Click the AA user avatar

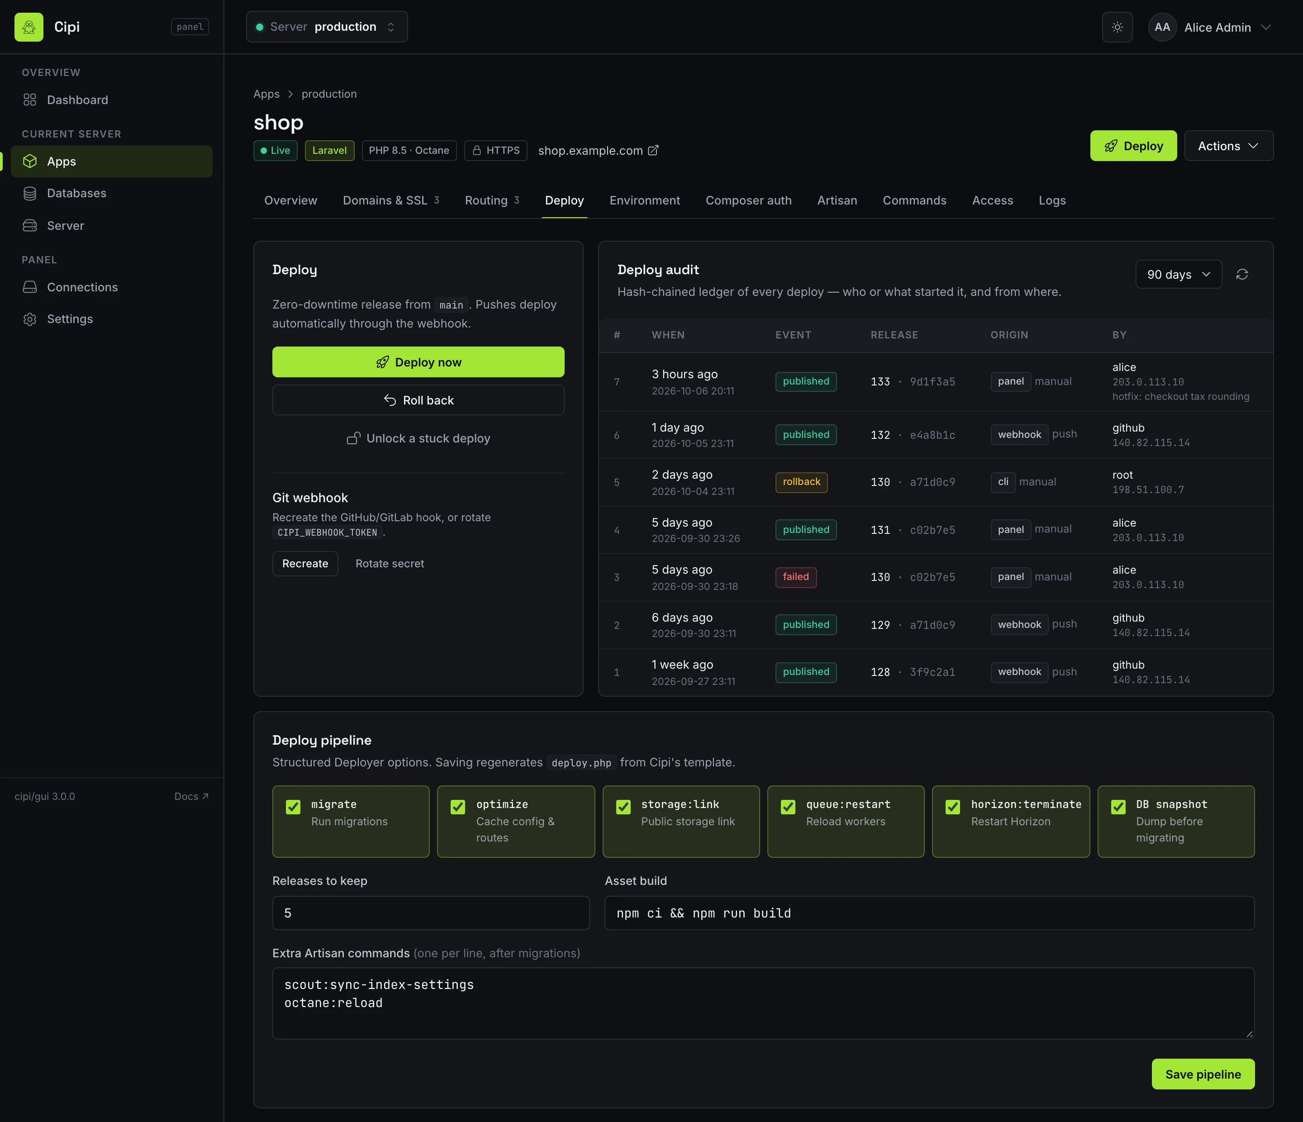pos(1161,27)
